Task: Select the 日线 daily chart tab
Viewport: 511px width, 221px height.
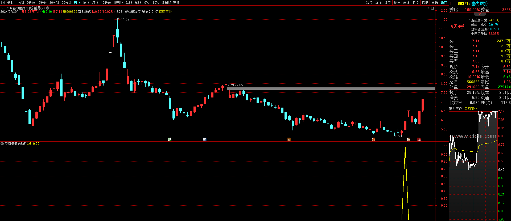Action: tap(77, 3)
